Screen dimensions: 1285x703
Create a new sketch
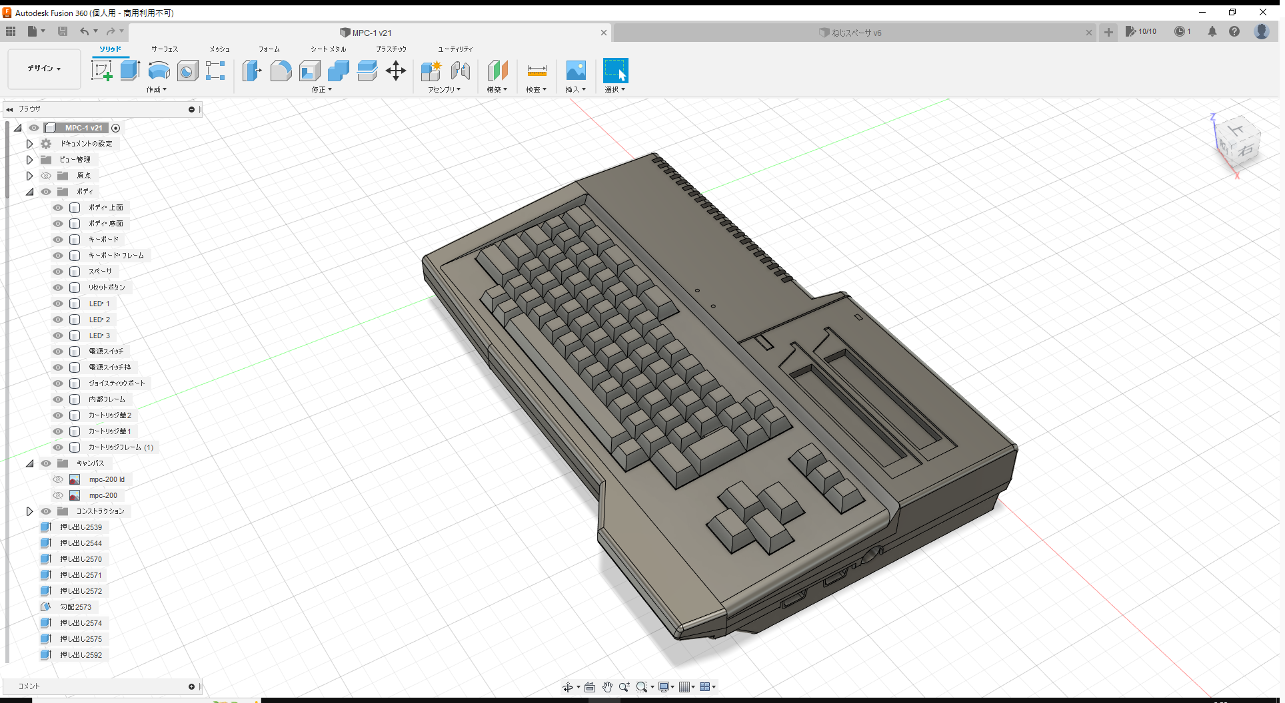pyautogui.click(x=102, y=70)
